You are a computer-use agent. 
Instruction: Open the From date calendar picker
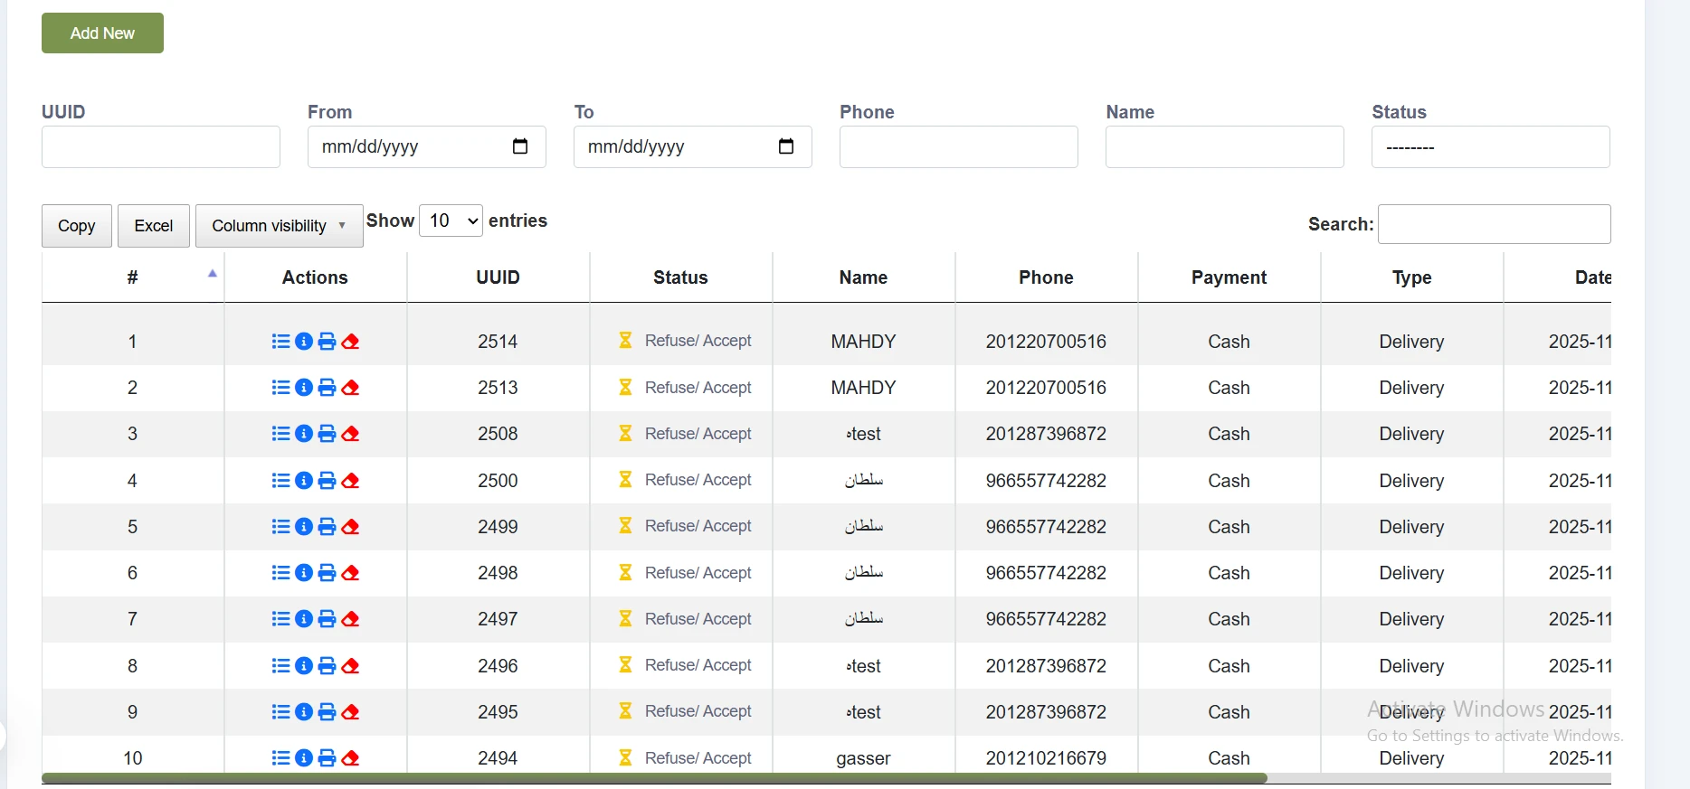[x=520, y=146]
